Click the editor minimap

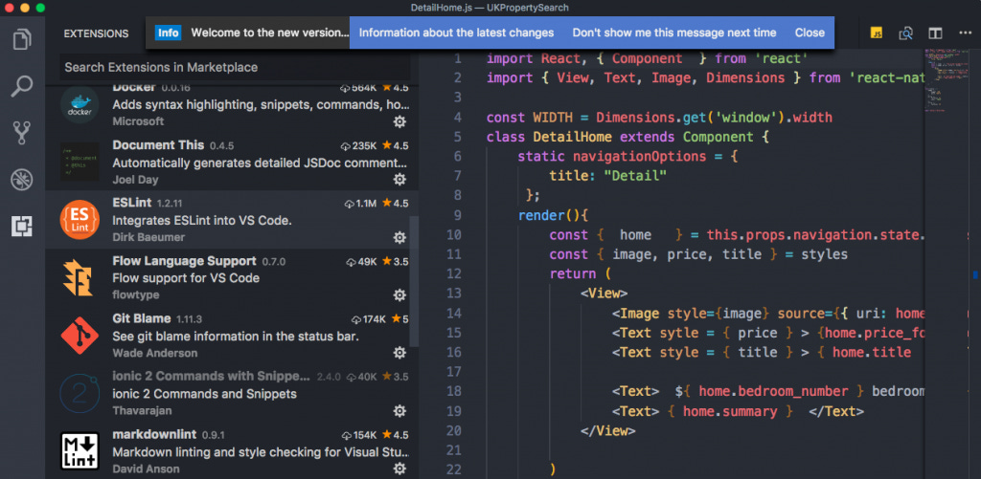coord(946,81)
